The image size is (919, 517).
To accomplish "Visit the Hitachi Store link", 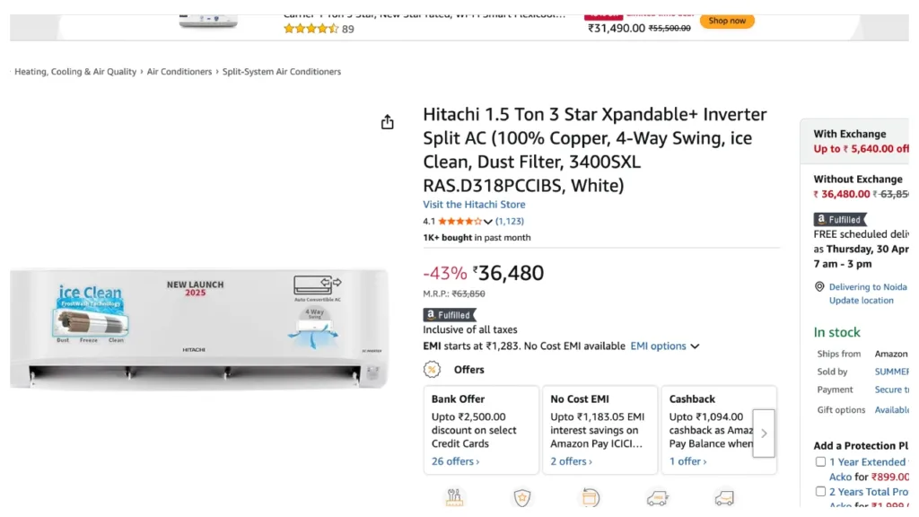I will pyautogui.click(x=474, y=205).
